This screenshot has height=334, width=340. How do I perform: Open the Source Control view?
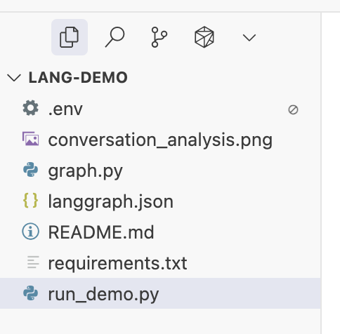[159, 37]
